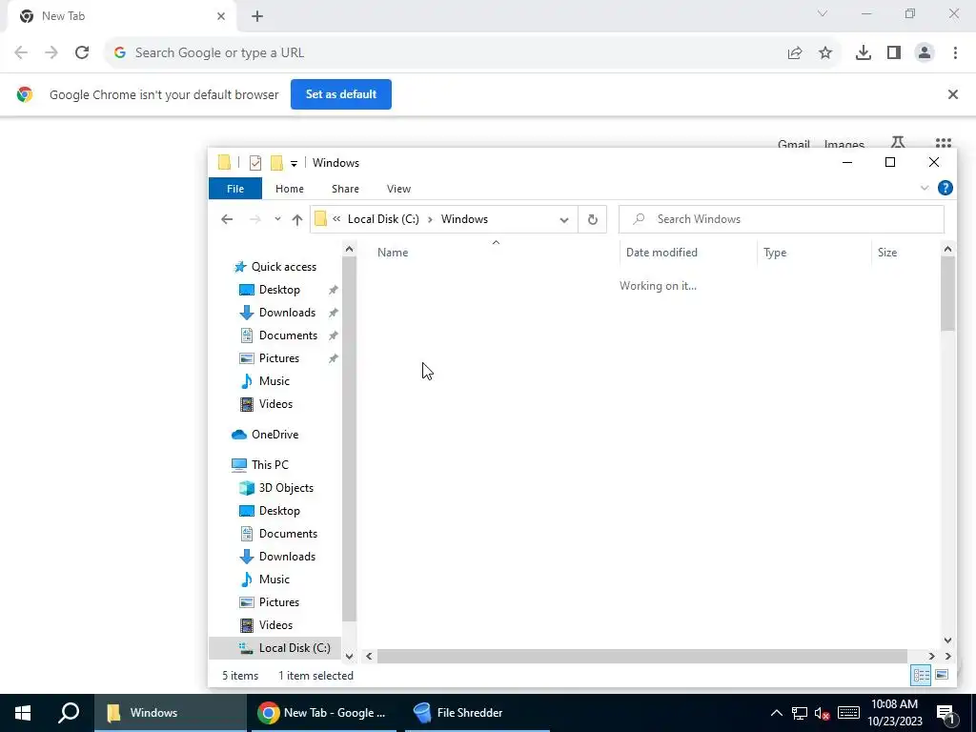Open muted volume tray icon
The image size is (976, 732).
click(823, 713)
